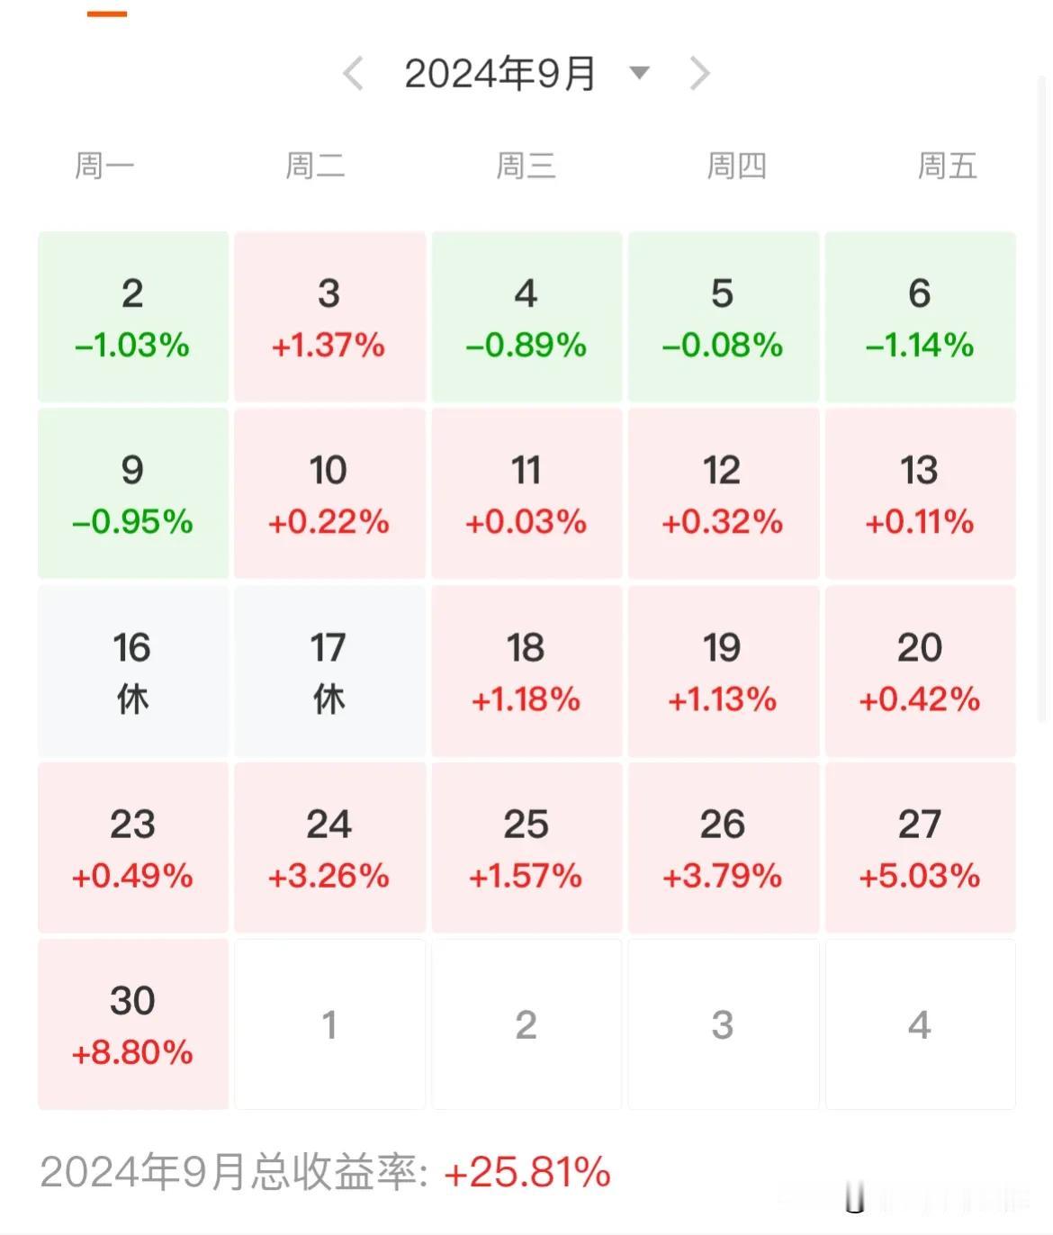View September 2 cell with −1.03% loss
This screenshot has height=1235, width=1053.
pos(132,317)
